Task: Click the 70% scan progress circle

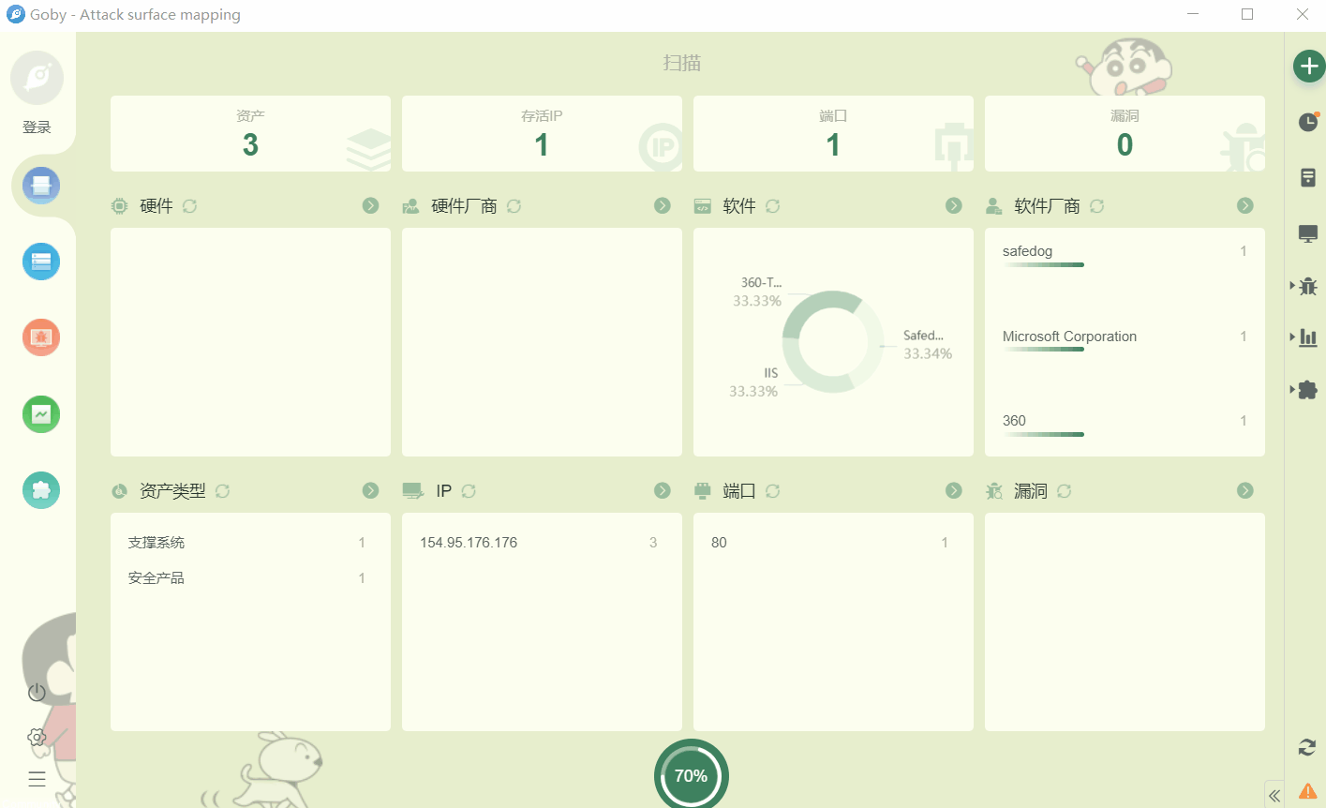Action: (x=692, y=775)
